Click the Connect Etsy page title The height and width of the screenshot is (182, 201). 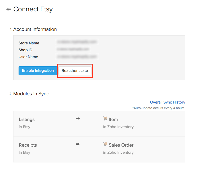coord(33,9)
